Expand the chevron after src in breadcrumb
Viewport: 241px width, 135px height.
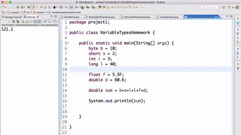(x=31, y=12)
